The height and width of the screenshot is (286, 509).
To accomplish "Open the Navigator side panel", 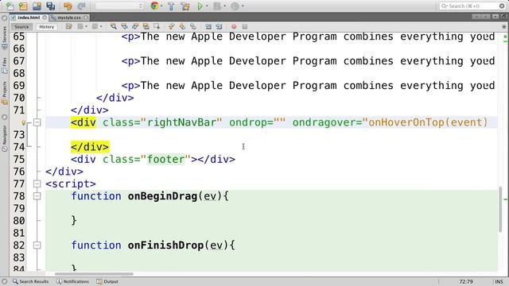I will coord(5,139).
